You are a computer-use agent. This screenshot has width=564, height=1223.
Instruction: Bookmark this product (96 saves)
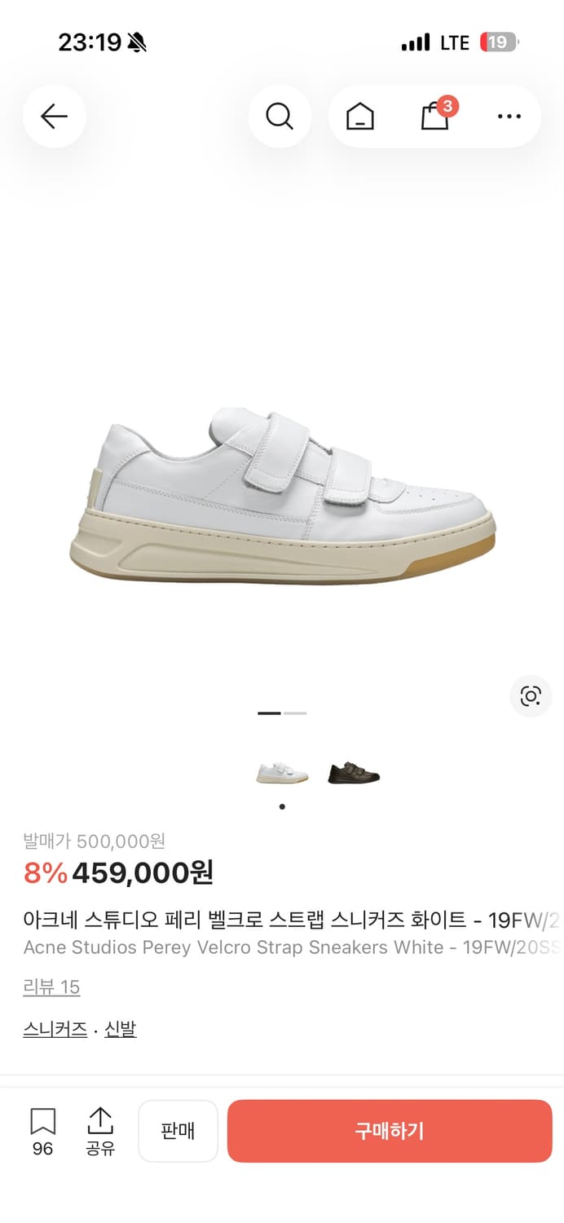[x=42, y=1130]
